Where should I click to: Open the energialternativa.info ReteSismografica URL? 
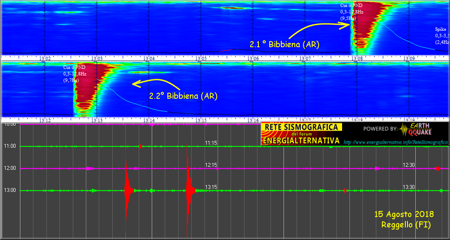pyautogui.click(x=396, y=142)
